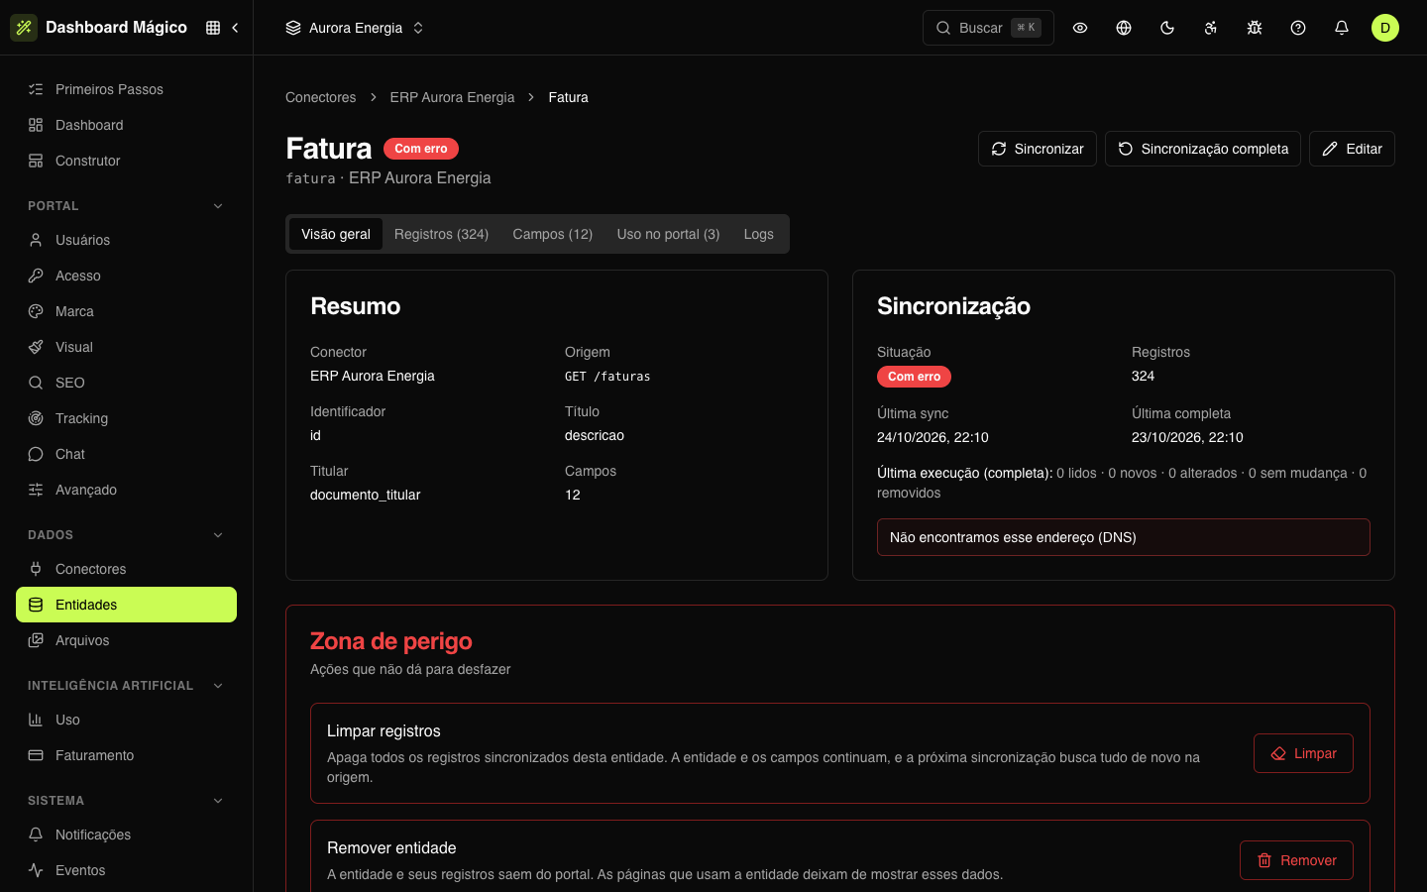Open the language globe icon
The height and width of the screenshot is (892, 1427).
(x=1124, y=28)
